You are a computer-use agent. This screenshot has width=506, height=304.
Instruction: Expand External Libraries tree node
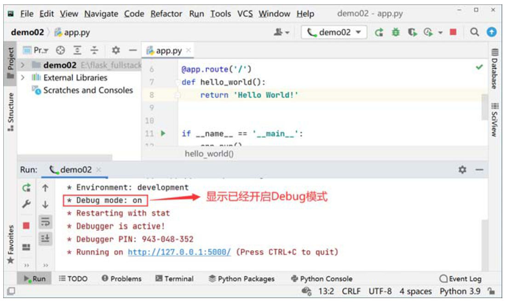(x=23, y=78)
